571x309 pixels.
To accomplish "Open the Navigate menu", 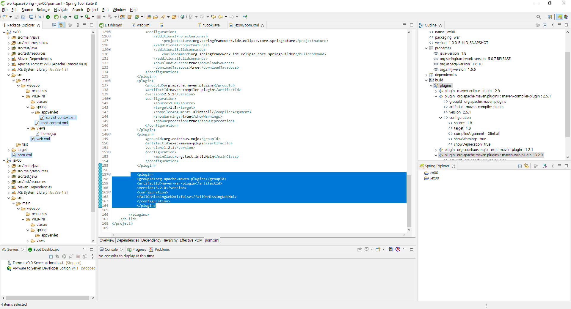I will (61, 10).
